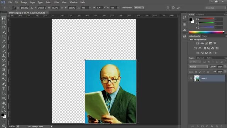Open the Image menu
Screen dimensions: 227x128
point(24,2)
